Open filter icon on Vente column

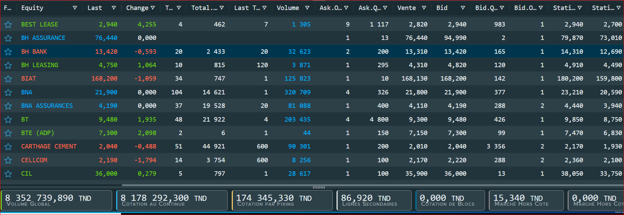tap(424, 8)
